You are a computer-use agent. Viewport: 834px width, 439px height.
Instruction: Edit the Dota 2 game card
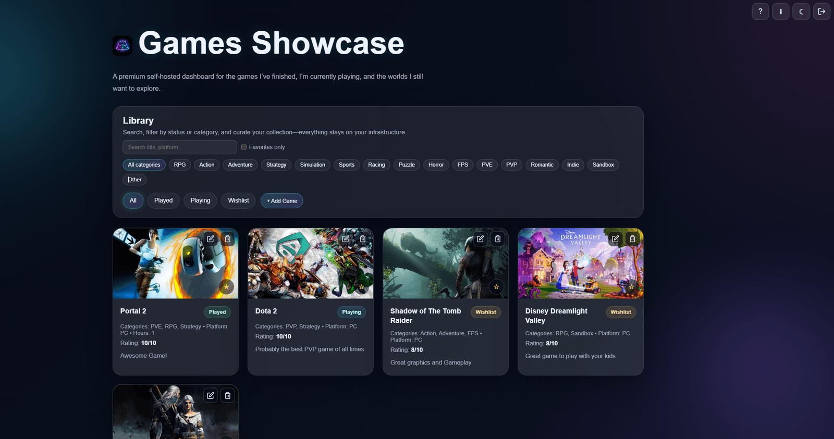coord(346,239)
